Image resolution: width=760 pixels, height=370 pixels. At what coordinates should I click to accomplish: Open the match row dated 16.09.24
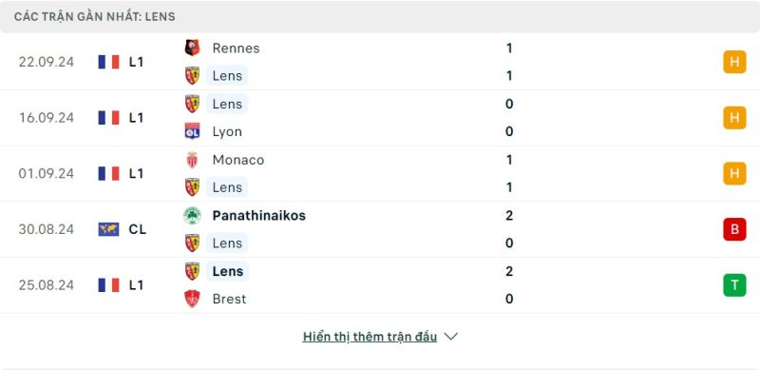point(380,118)
